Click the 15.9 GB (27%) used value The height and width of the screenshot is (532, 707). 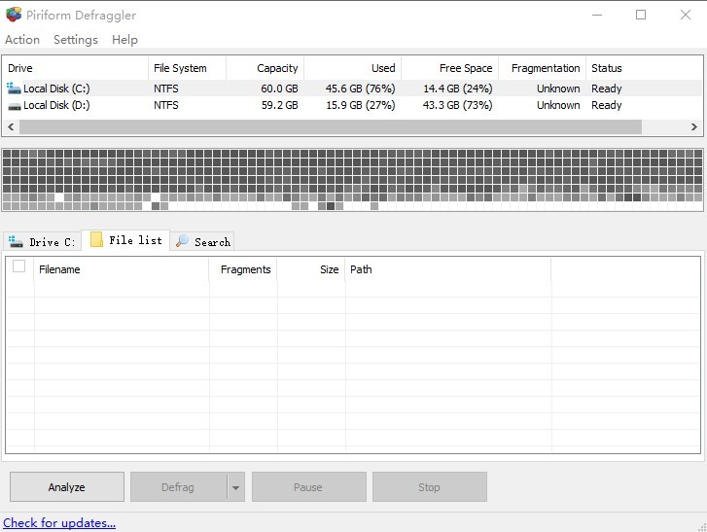click(360, 105)
